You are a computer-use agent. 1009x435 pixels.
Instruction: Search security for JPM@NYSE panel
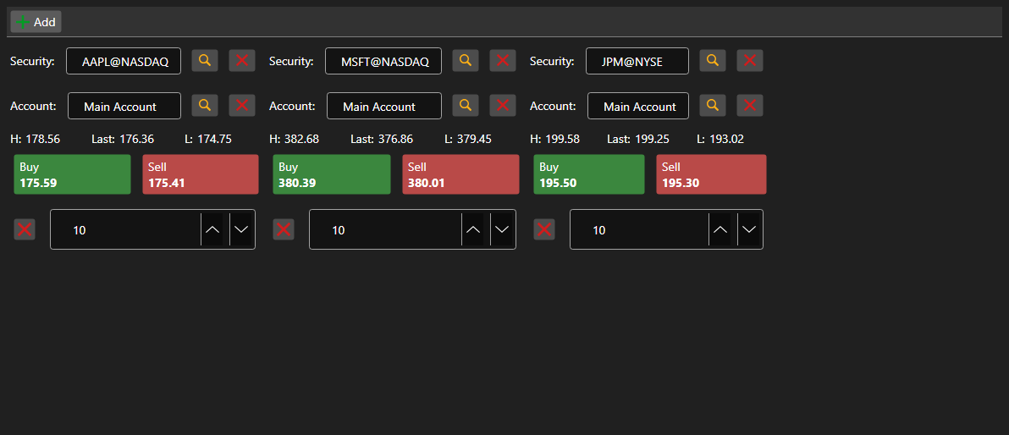tap(713, 60)
